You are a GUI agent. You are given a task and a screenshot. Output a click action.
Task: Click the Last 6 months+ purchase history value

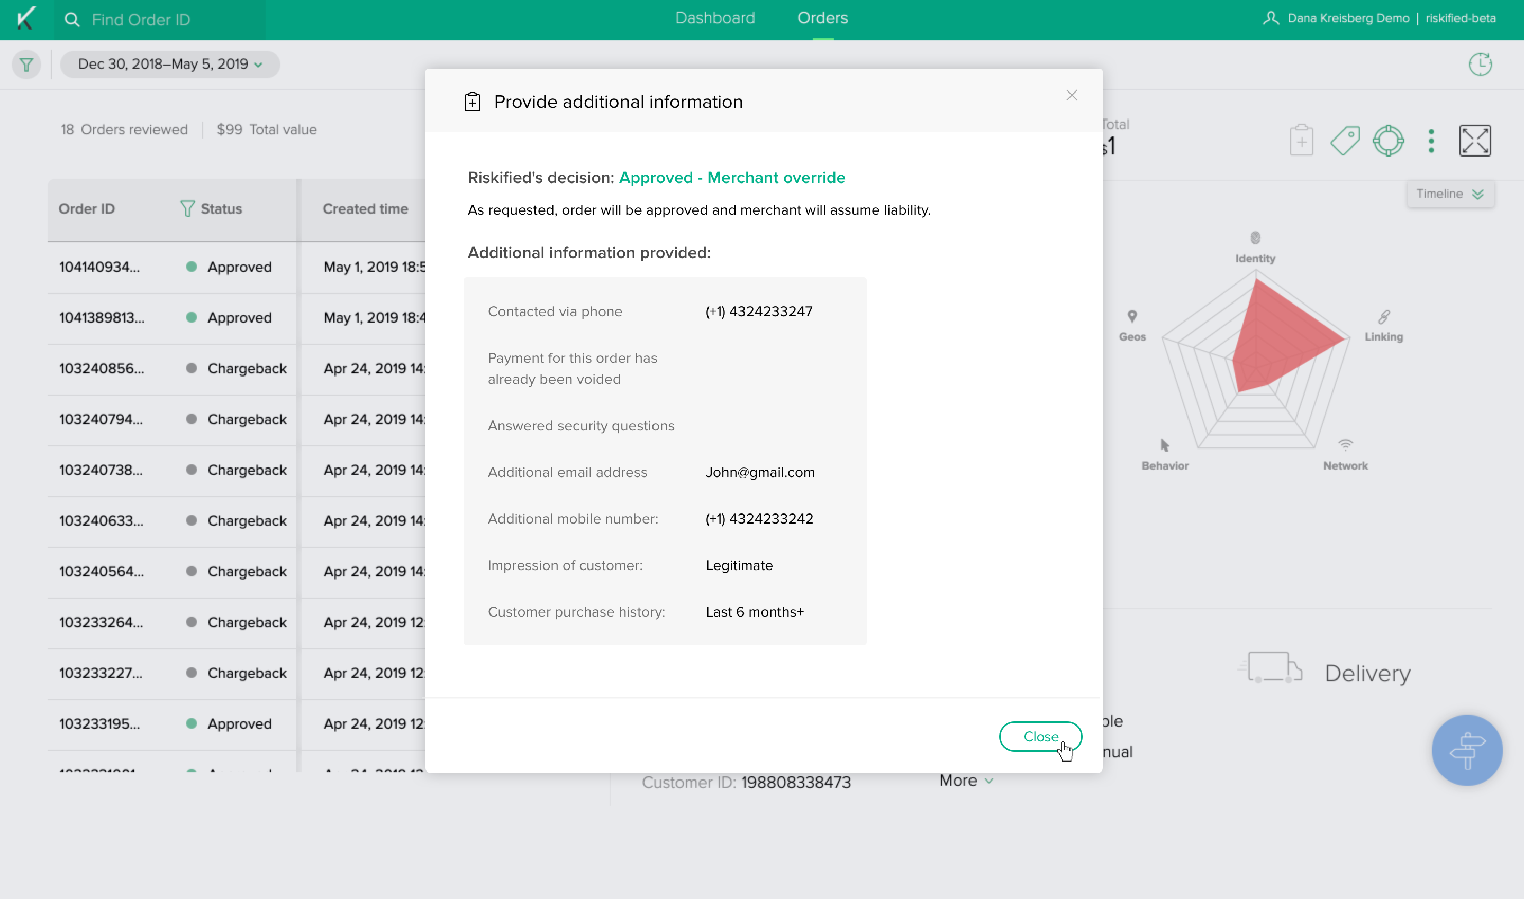pyautogui.click(x=755, y=612)
